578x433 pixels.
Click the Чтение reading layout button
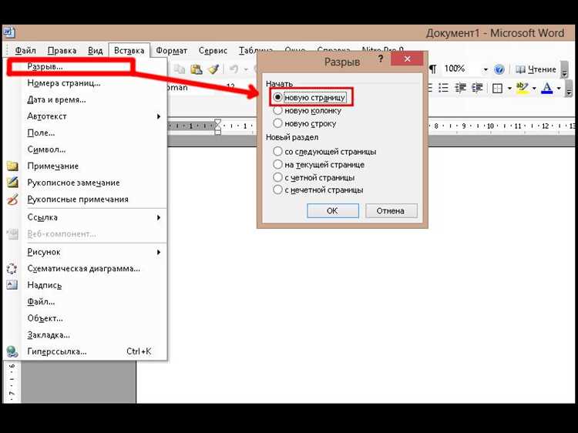click(x=536, y=69)
